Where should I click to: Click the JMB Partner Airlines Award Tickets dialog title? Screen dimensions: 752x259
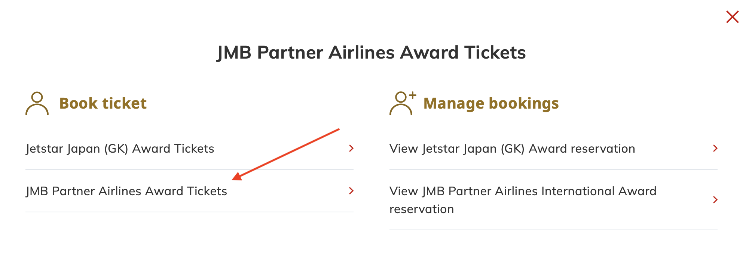(372, 53)
